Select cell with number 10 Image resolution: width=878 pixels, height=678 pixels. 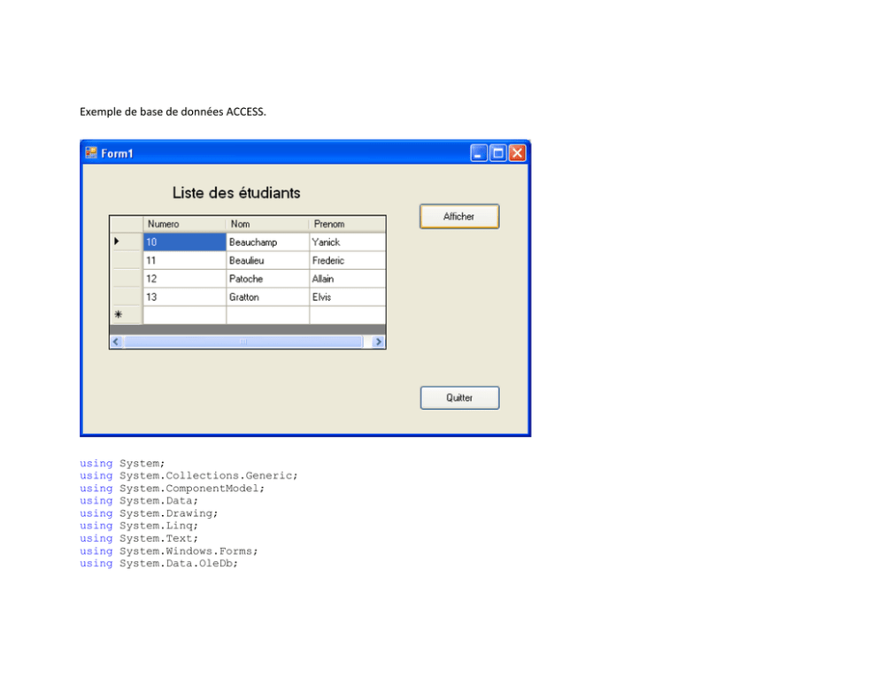185,242
